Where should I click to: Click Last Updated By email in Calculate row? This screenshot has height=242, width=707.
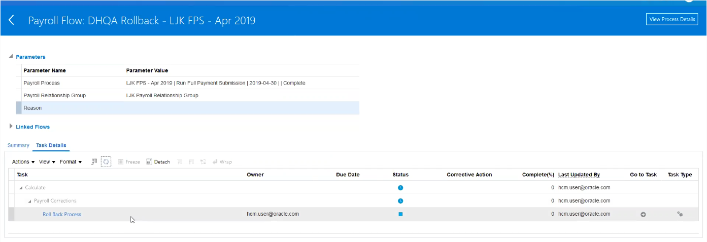click(x=584, y=188)
